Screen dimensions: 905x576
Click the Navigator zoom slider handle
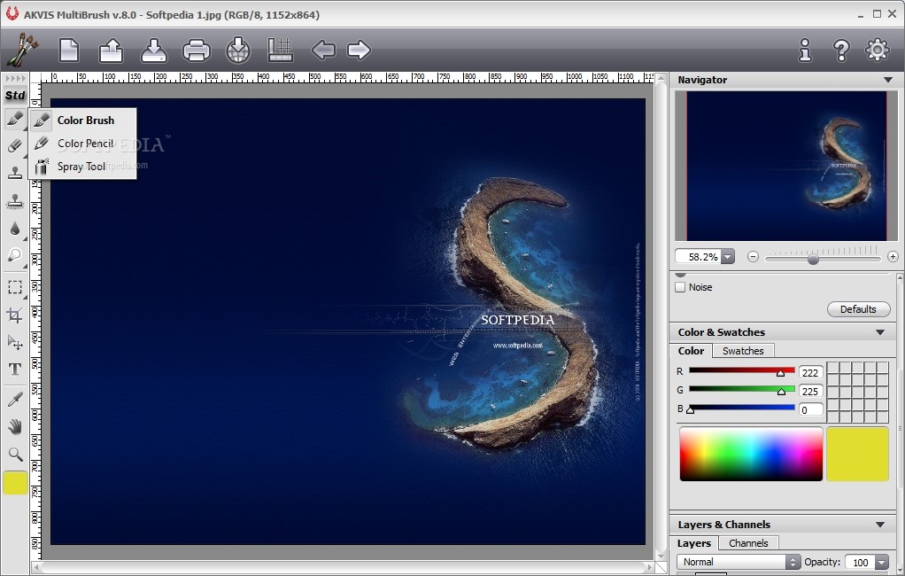[x=813, y=258]
